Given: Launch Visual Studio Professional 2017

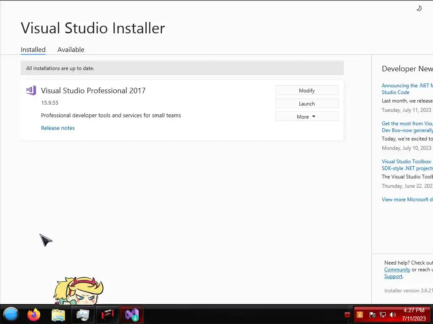Looking at the screenshot, I should [x=307, y=104].
